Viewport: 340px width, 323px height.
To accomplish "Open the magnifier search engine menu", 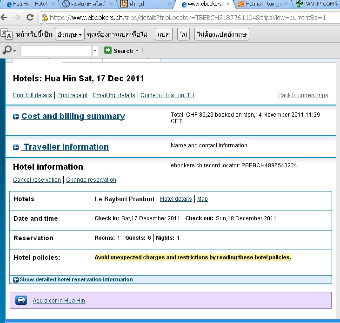I will [x=9, y=50].
